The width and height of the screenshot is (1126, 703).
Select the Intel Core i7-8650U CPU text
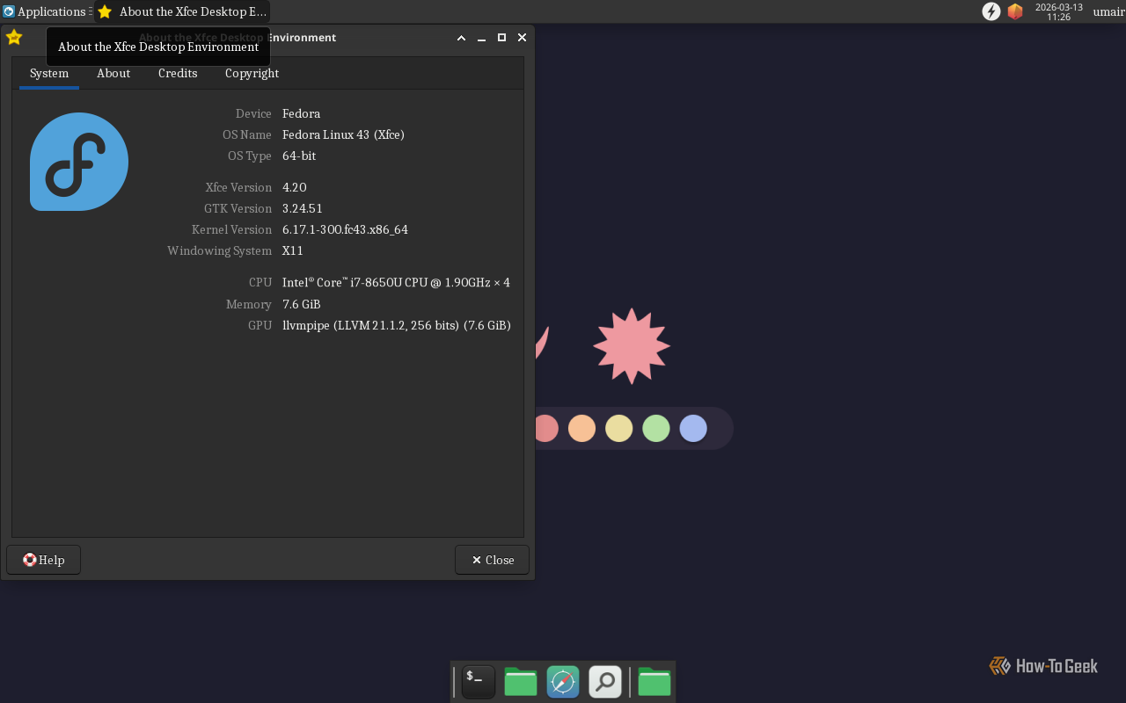point(396,283)
